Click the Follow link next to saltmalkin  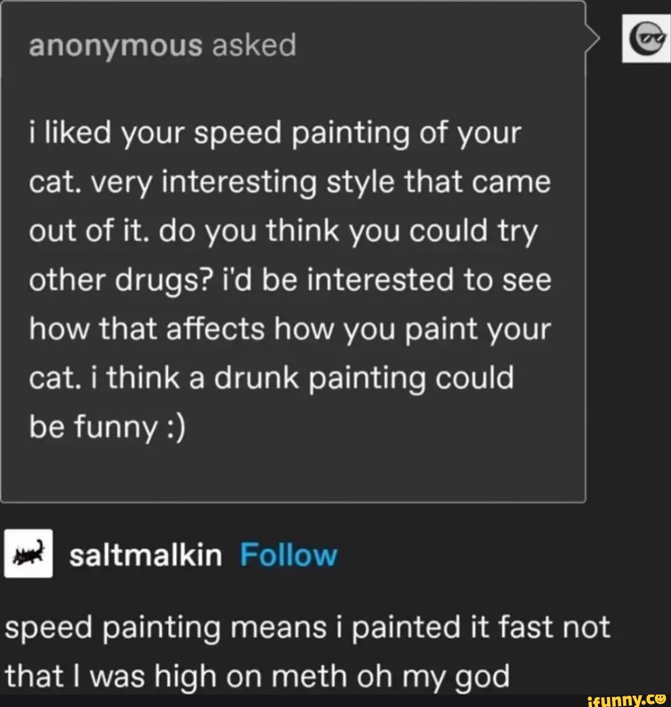click(x=288, y=555)
